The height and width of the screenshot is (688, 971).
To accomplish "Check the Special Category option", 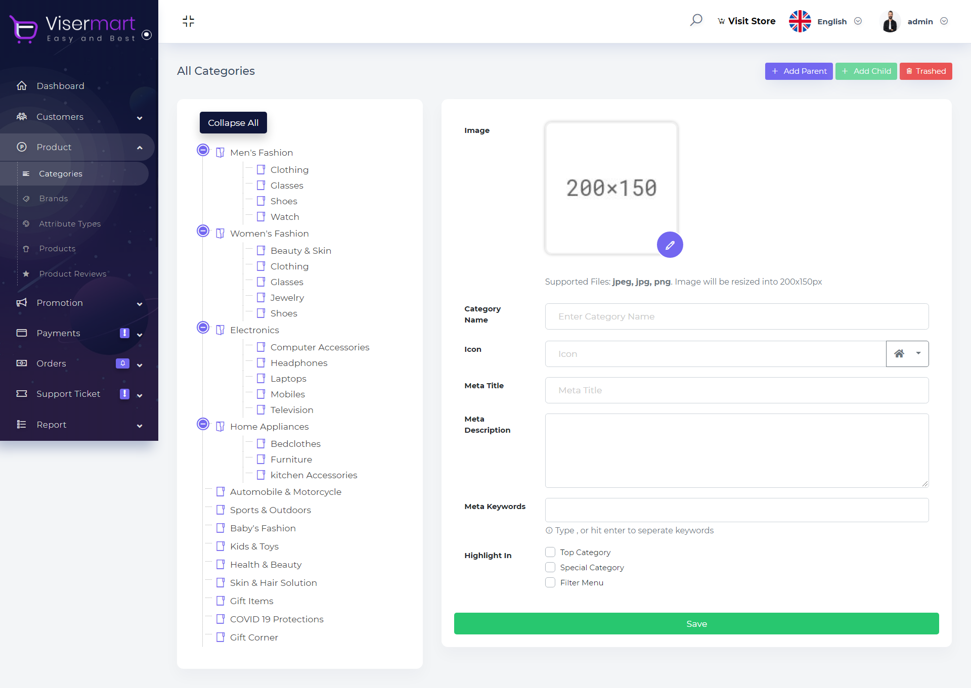I will click(x=550, y=567).
